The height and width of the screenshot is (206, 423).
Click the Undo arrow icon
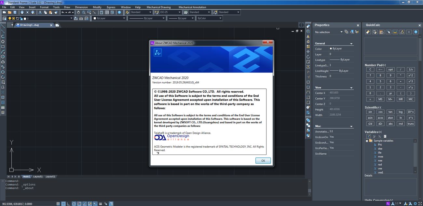tap(63, 12)
